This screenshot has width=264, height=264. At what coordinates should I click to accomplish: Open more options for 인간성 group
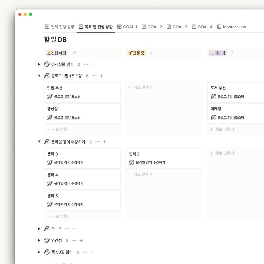[74, 240]
